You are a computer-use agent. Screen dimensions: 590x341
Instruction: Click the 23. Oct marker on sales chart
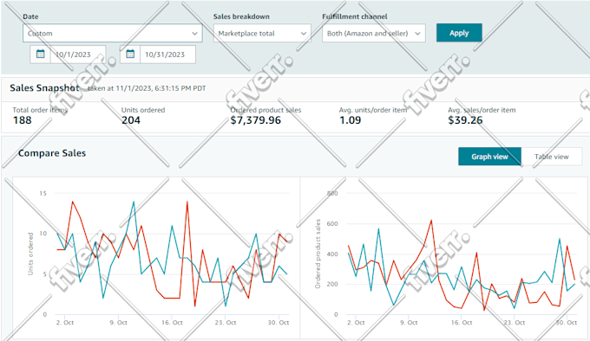click(515, 322)
